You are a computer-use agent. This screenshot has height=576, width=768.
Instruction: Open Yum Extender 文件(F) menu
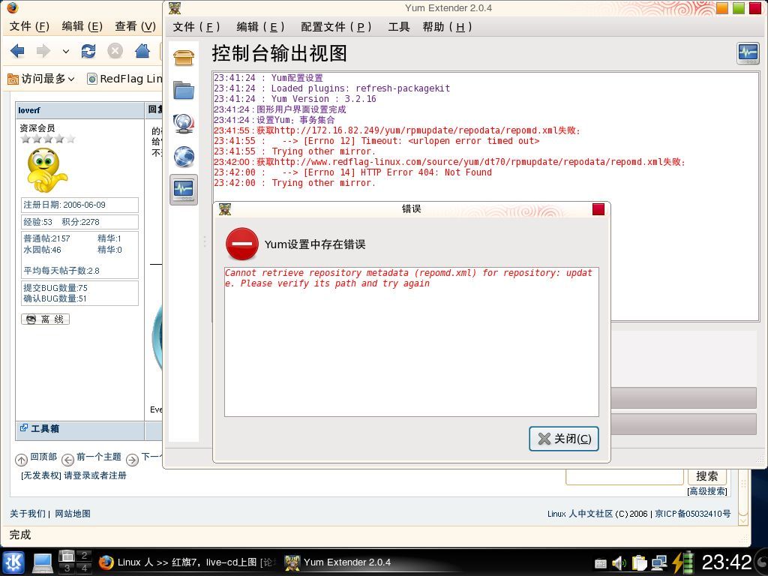coord(196,27)
